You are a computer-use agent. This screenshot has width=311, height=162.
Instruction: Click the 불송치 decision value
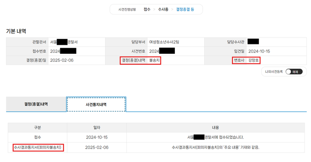tap(155, 60)
